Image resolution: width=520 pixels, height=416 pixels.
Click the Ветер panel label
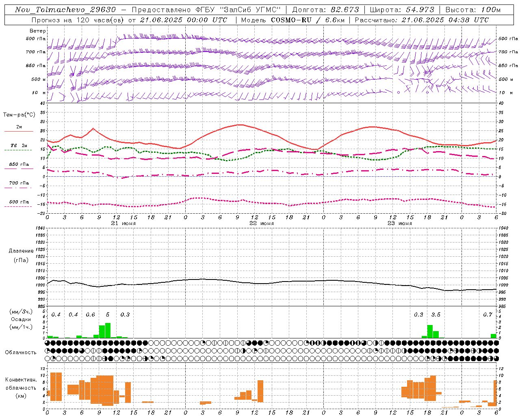pyautogui.click(x=38, y=31)
